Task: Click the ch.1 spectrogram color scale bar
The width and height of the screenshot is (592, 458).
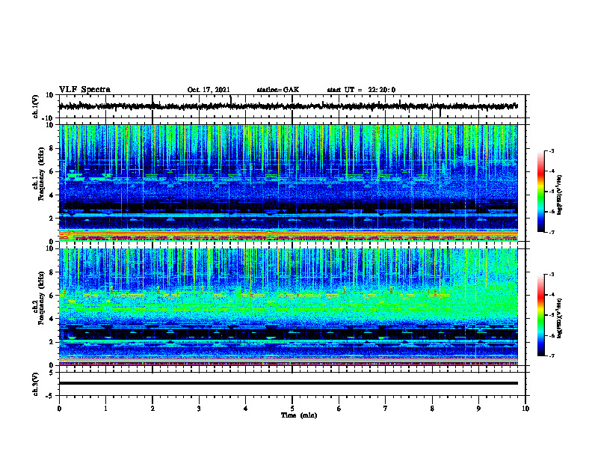Action: (x=541, y=192)
